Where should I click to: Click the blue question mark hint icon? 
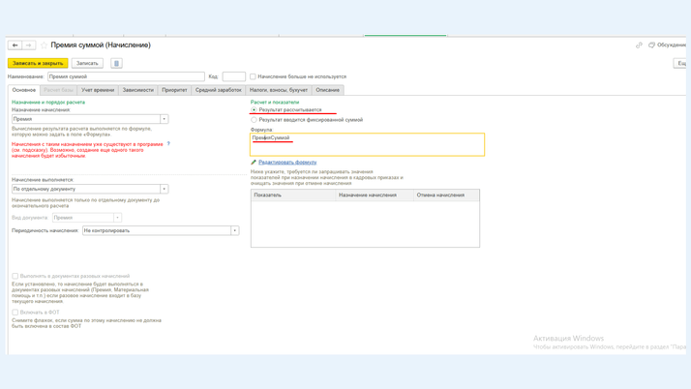point(168,144)
